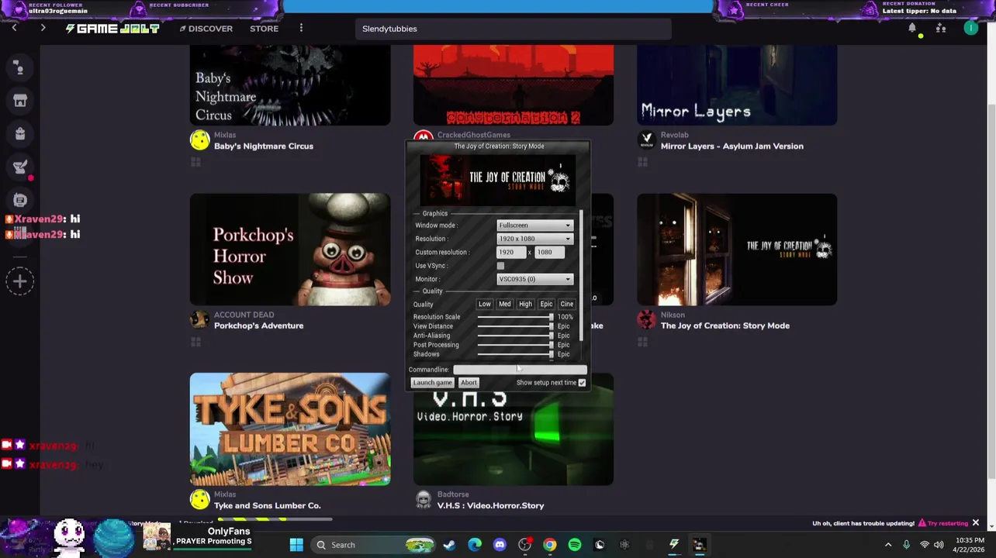The width and height of the screenshot is (996, 558).
Task: Open the Store menu item
Action: (264, 29)
